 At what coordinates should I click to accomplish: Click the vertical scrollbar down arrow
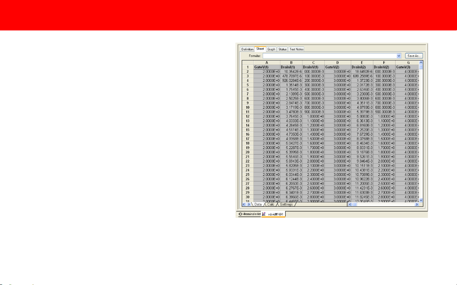pyautogui.click(x=421, y=200)
